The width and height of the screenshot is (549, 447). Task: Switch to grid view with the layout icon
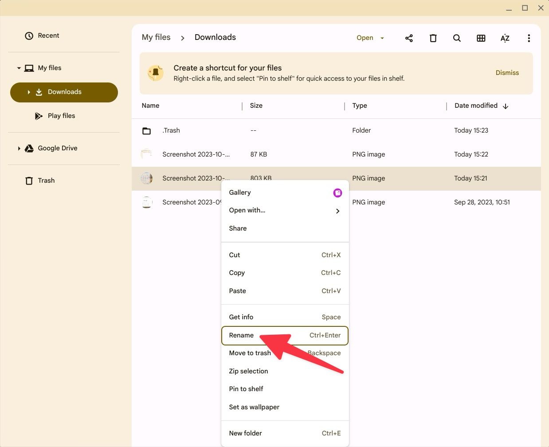481,38
